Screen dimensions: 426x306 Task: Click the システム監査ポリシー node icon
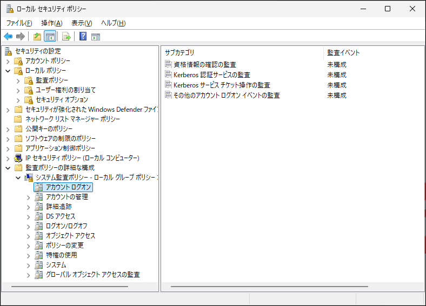29,178
